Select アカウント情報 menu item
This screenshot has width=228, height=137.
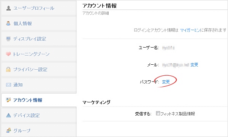coord(39,100)
